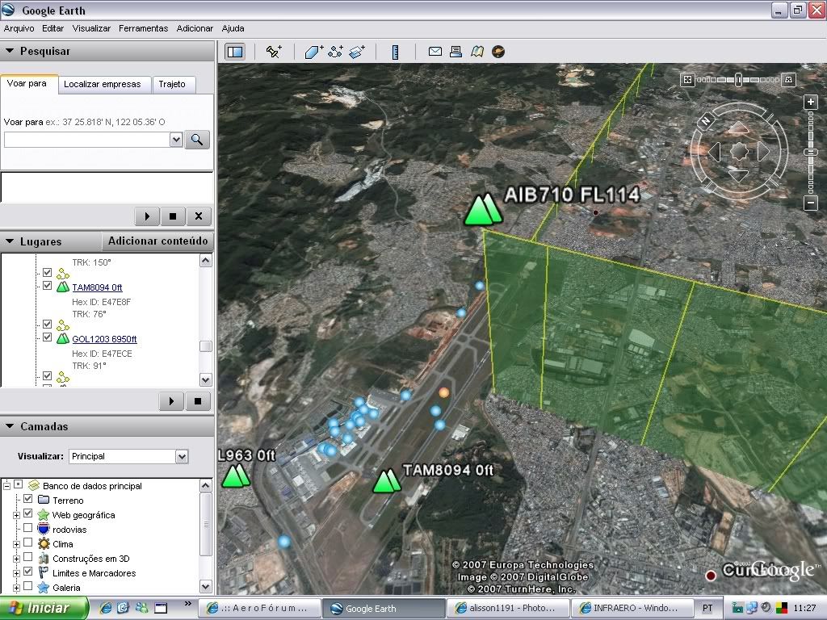827x620 pixels.
Task: Toggle the sidebar visibility toolbar button
Action: (235, 52)
